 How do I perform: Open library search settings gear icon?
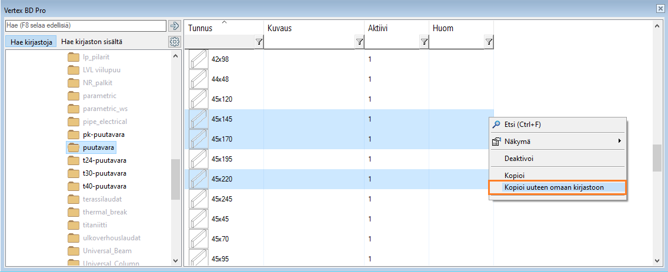click(x=174, y=42)
